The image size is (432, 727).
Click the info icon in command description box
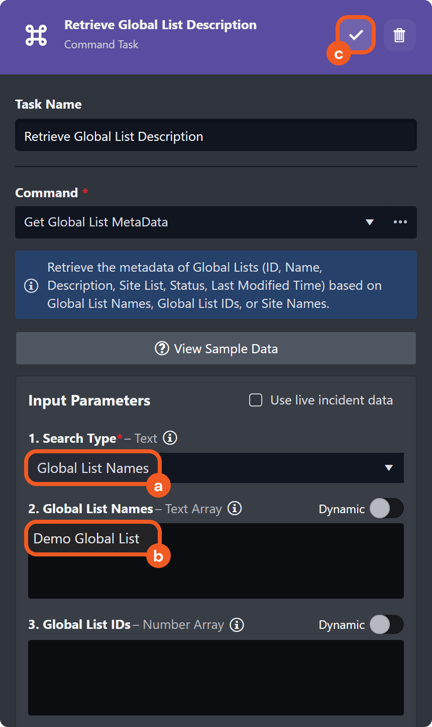[x=31, y=286]
